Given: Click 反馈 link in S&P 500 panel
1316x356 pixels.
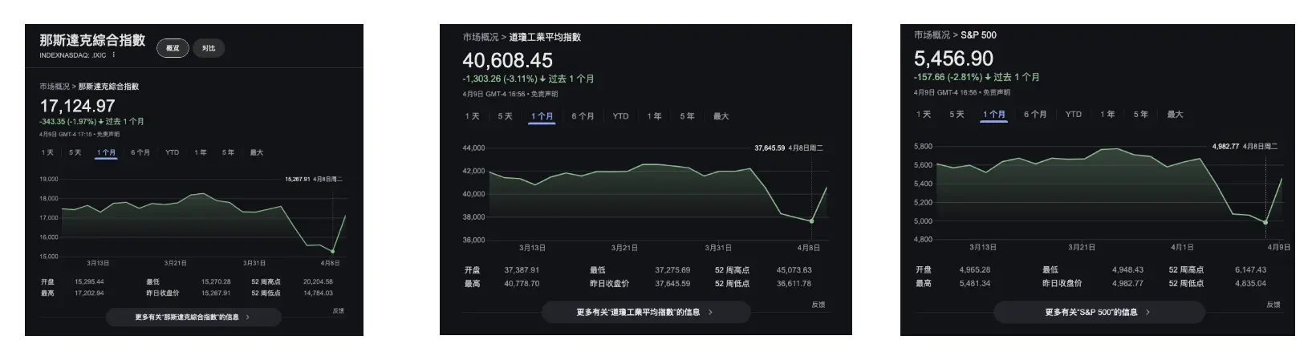Looking at the screenshot, I should point(1273,305).
